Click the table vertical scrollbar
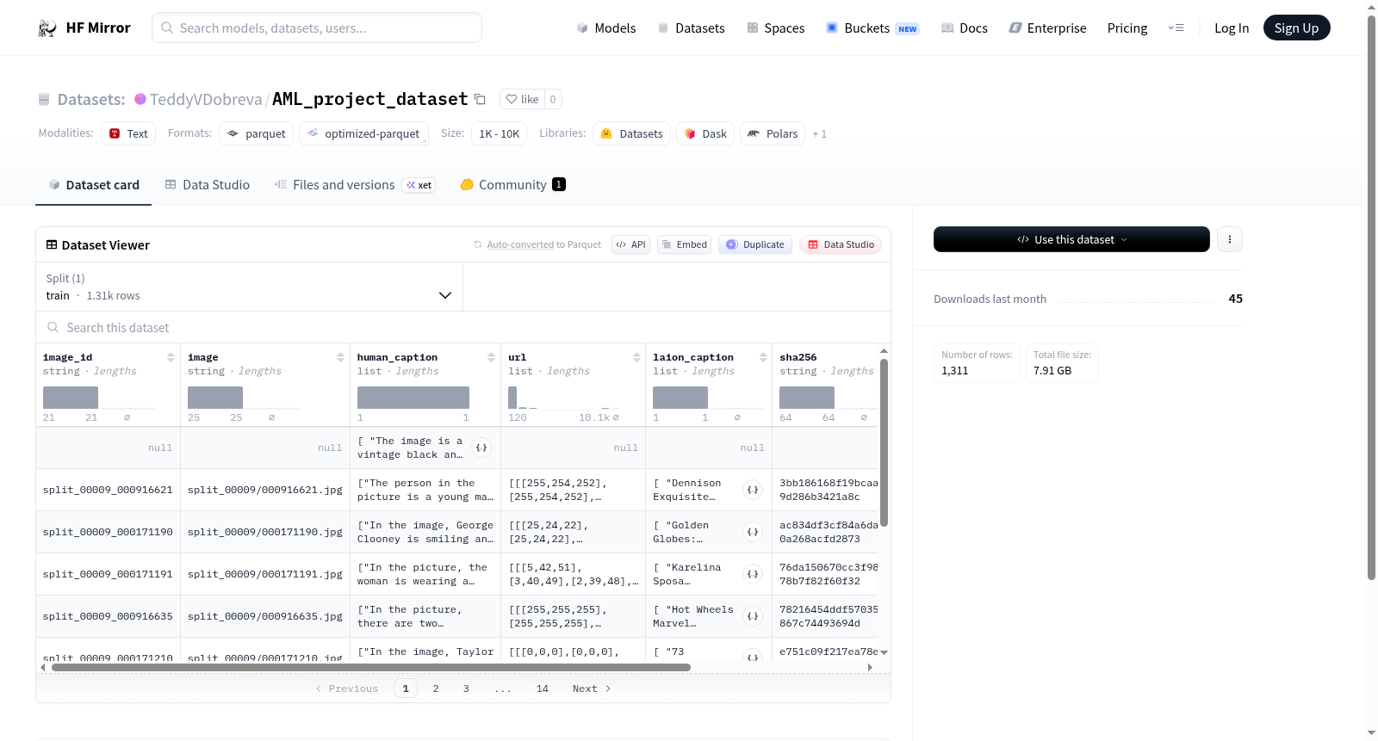The image size is (1378, 741). (x=884, y=442)
